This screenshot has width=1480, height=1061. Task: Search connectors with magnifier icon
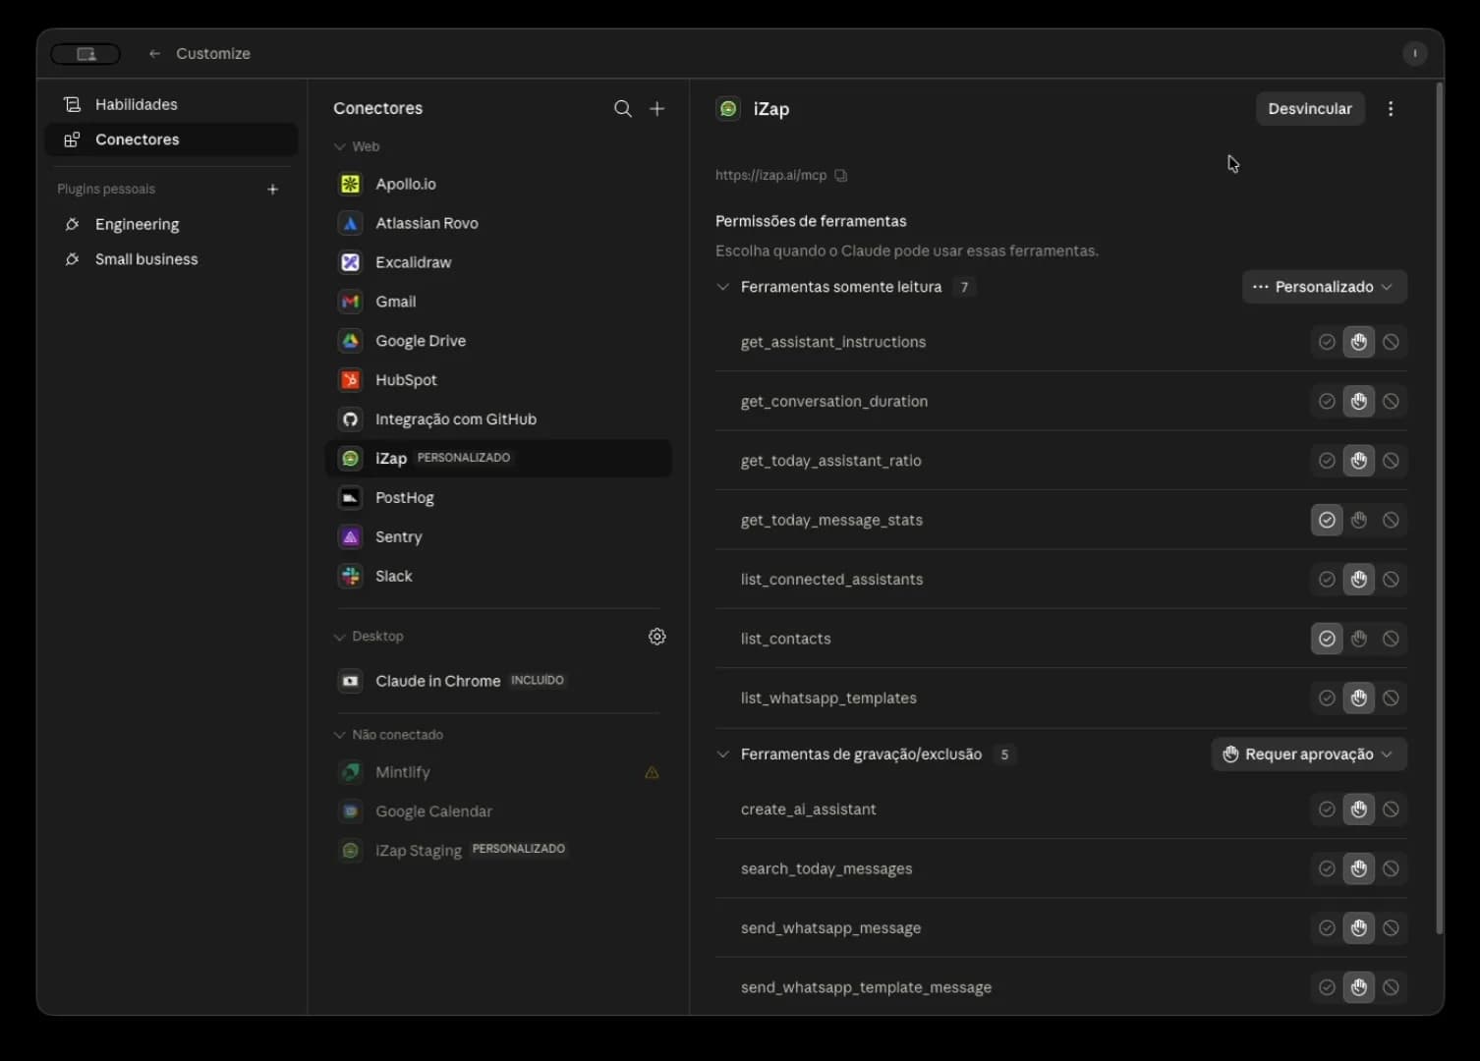coord(623,108)
